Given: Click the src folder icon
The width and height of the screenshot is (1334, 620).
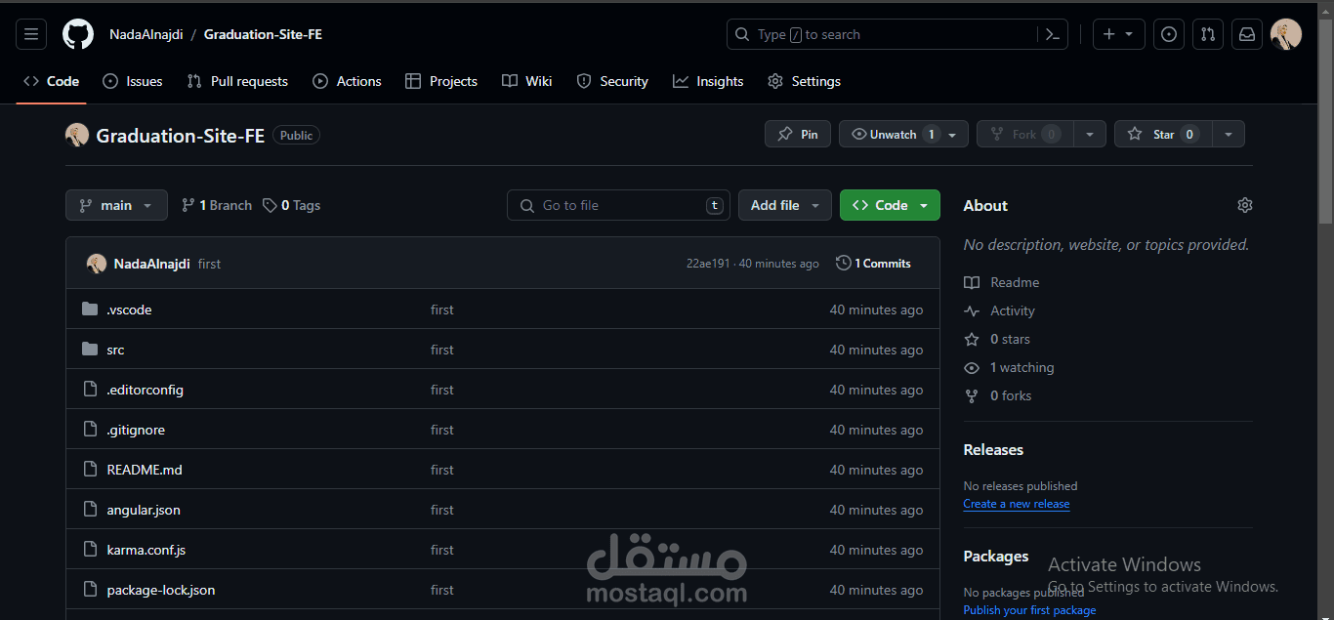Looking at the screenshot, I should click(x=90, y=350).
